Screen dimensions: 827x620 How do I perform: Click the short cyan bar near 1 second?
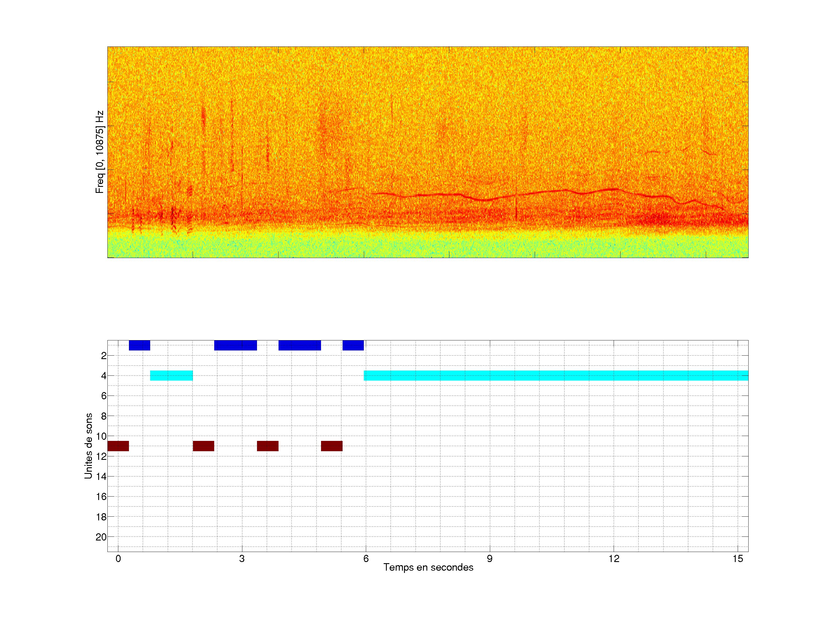[x=171, y=375]
